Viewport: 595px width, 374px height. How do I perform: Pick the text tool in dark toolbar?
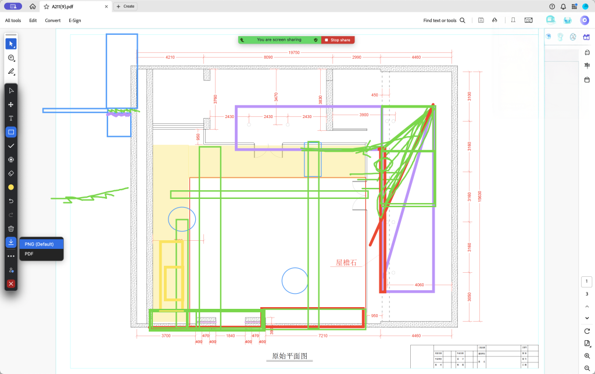point(11,118)
